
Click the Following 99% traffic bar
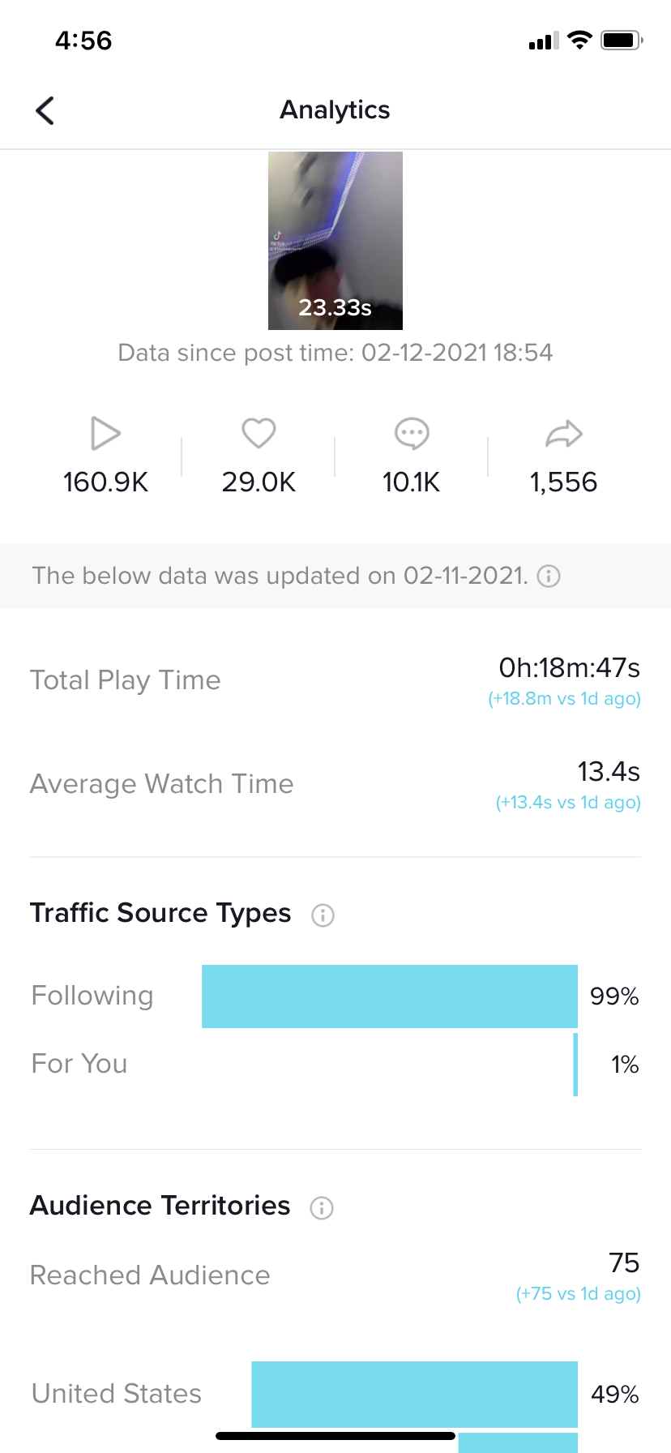[389, 996]
